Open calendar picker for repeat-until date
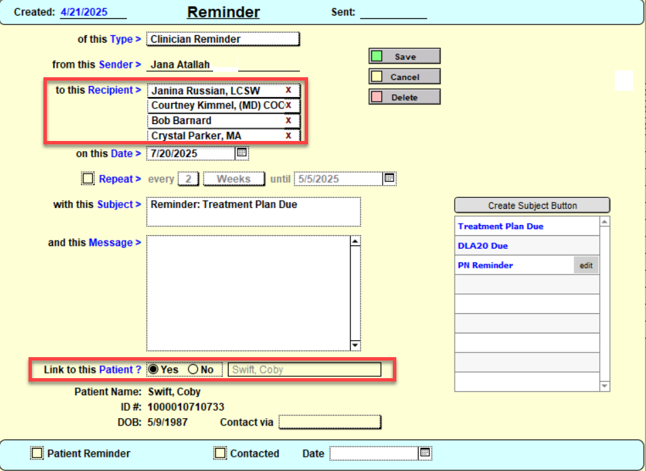This screenshot has width=646, height=471. pos(389,179)
